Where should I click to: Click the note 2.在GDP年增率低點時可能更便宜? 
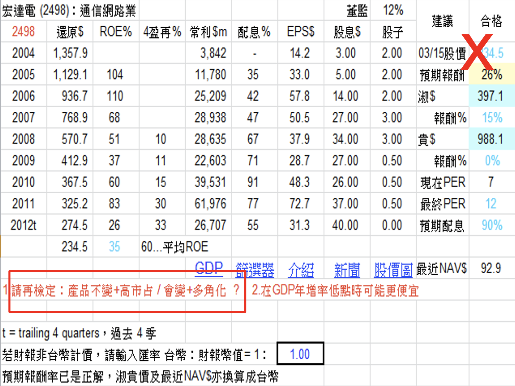point(335,291)
